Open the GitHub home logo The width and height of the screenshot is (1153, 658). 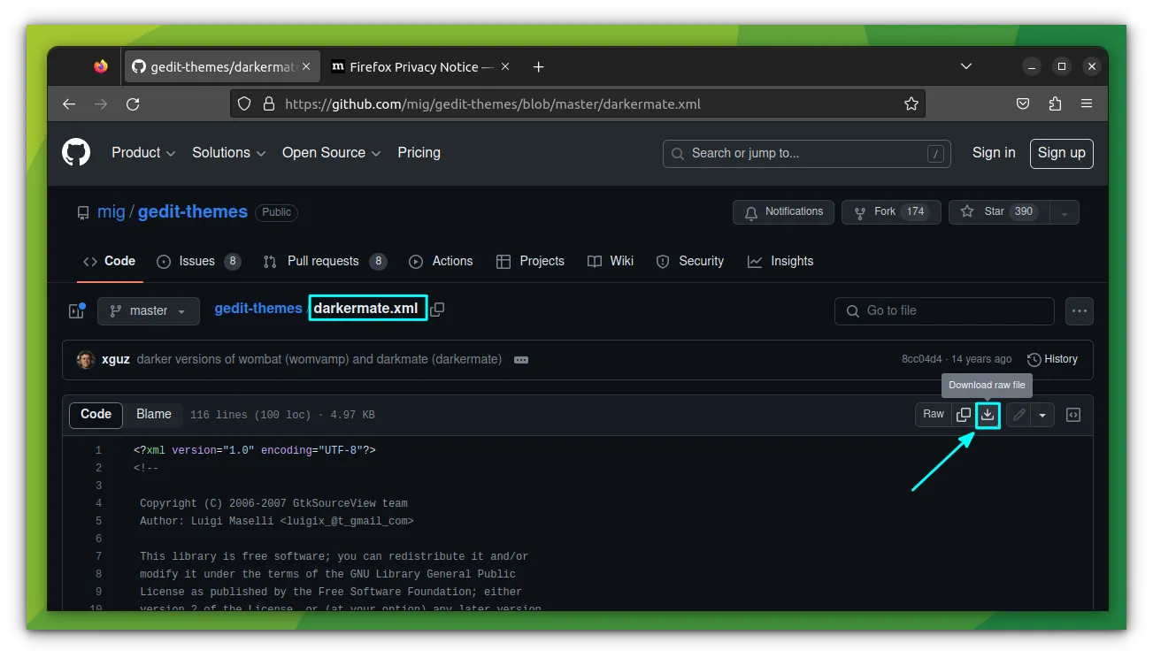pyautogui.click(x=75, y=152)
